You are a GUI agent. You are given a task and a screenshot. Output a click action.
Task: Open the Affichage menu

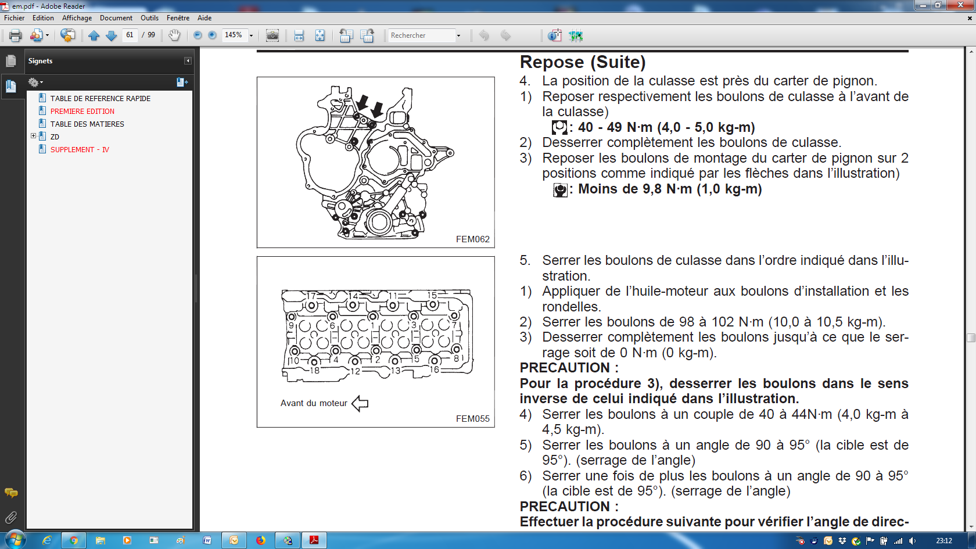[77, 18]
